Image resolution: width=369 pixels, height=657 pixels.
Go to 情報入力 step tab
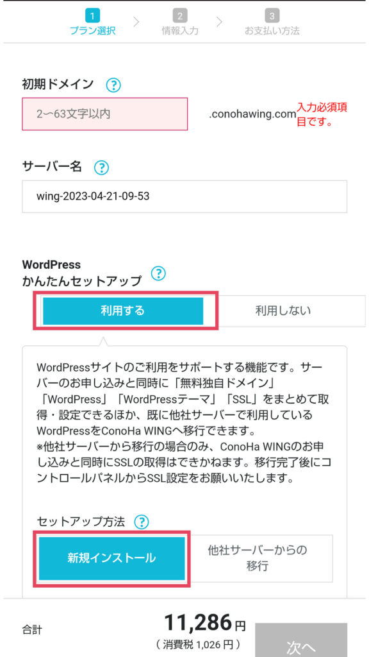180,31
